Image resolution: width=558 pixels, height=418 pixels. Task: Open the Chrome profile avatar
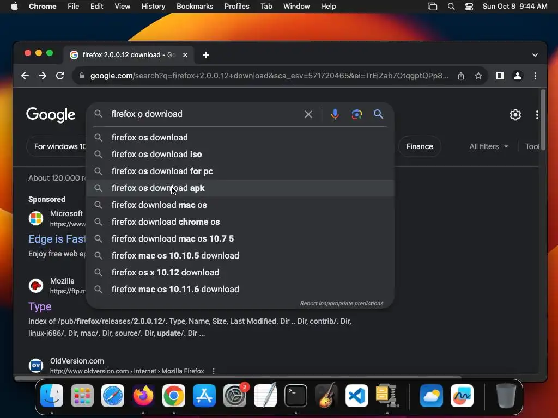click(x=518, y=76)
